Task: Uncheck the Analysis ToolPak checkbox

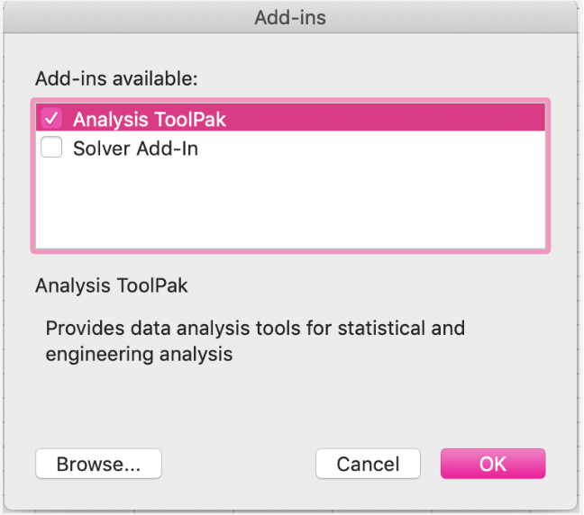Action: (51, 118)
